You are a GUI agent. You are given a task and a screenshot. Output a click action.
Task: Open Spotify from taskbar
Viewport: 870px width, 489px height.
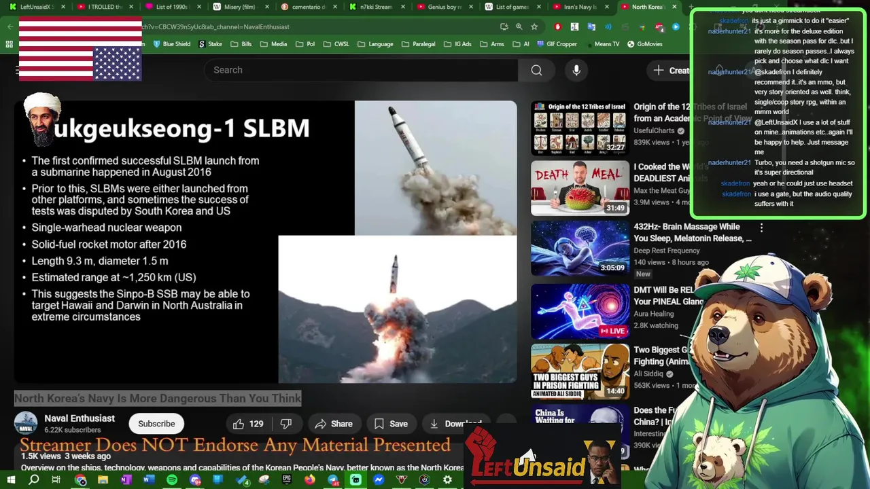pos(172,480)
